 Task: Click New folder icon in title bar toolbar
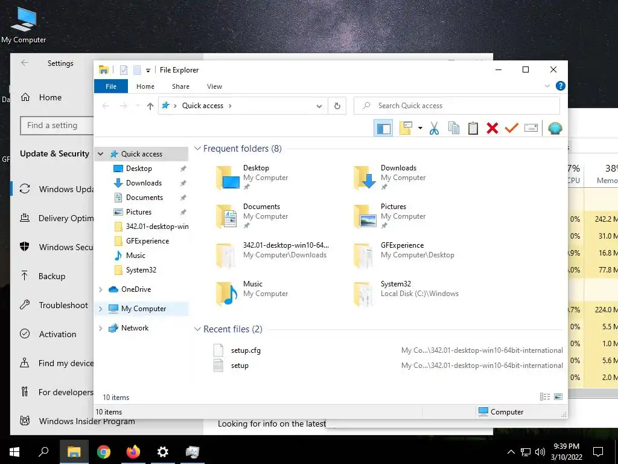[137, 70]
